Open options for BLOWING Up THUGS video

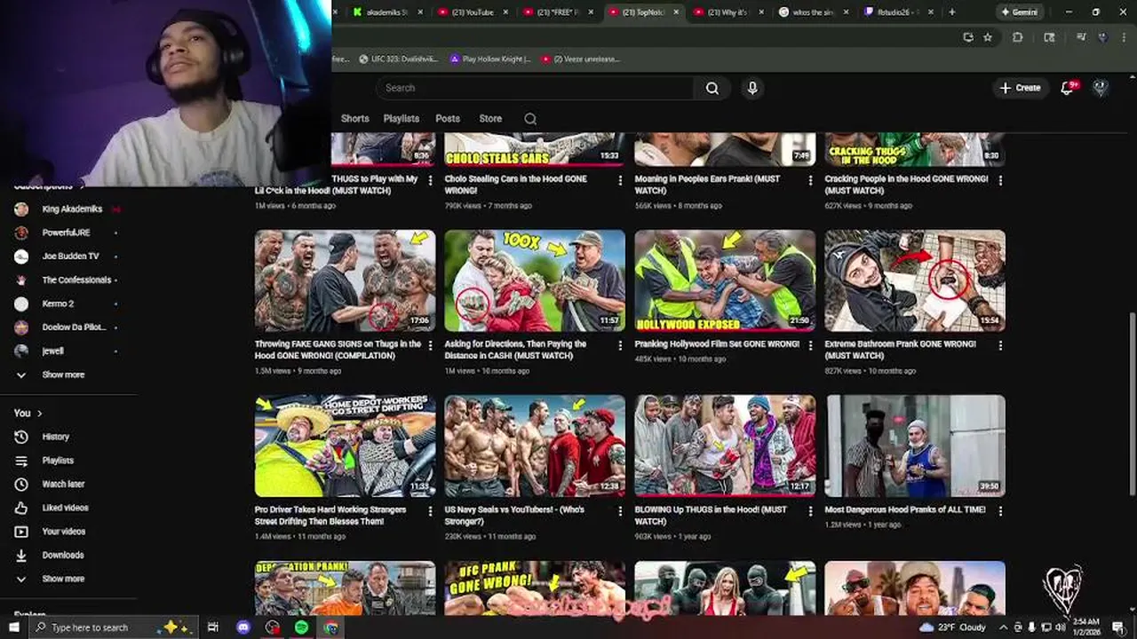[x=810, y=511]
